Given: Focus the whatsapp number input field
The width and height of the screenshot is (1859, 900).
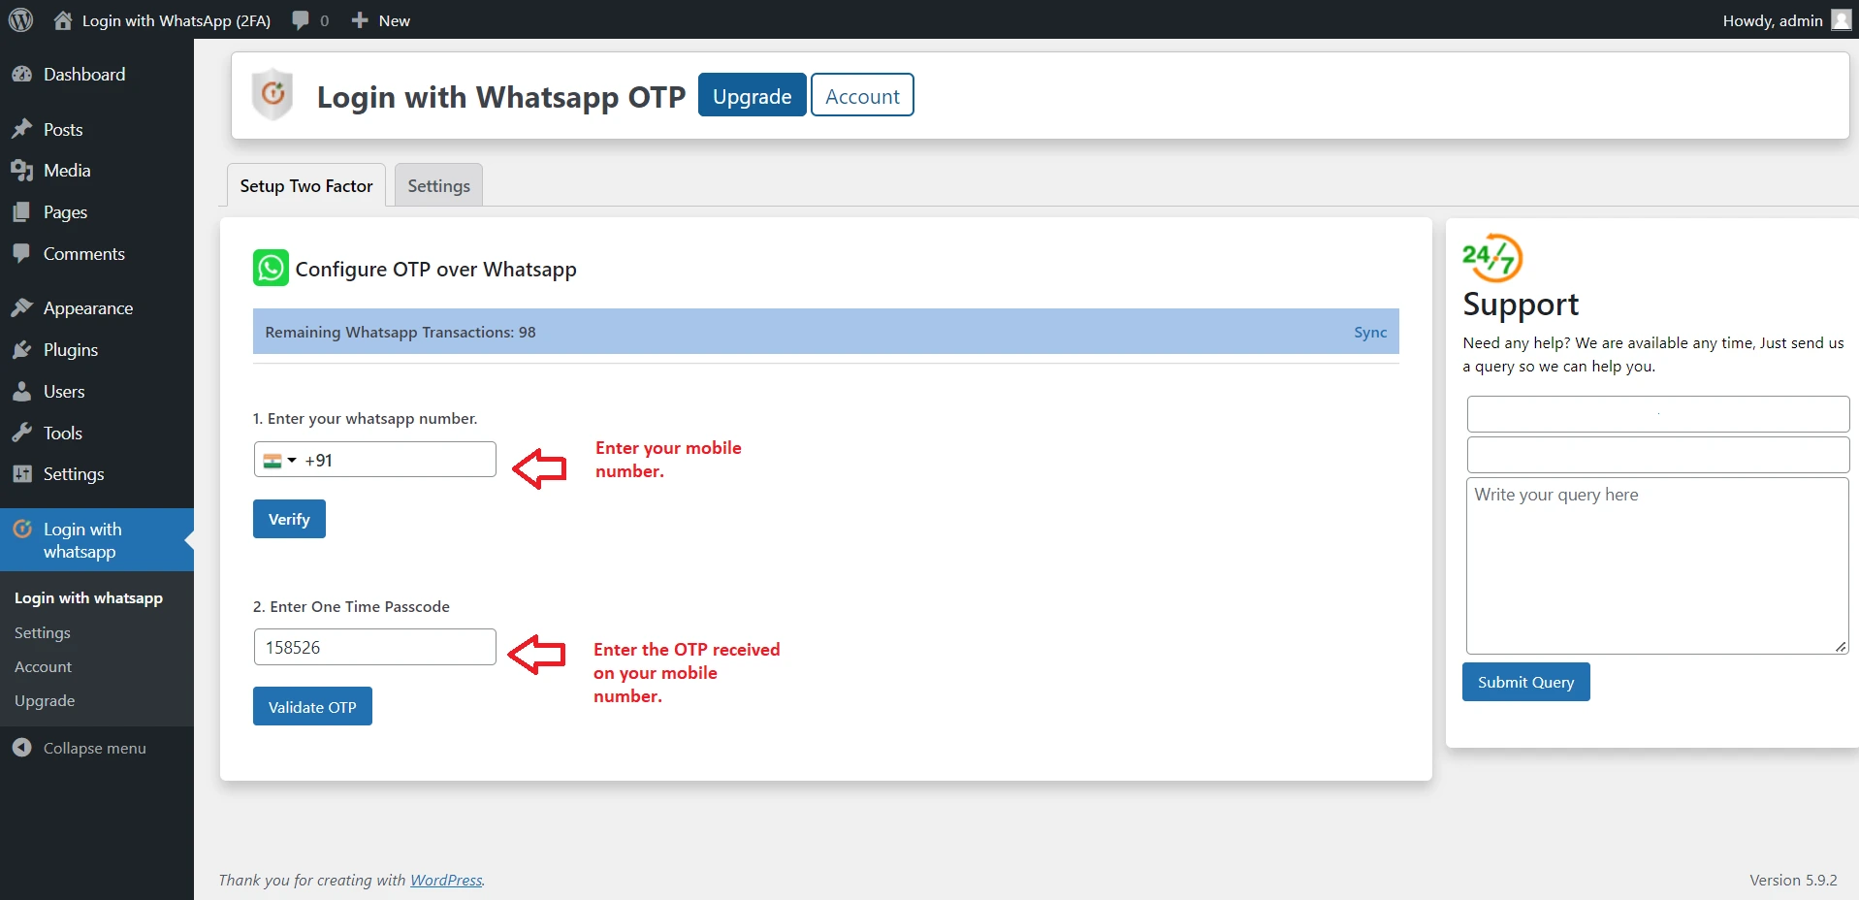Looking at the screenshot, I should 374,460.
